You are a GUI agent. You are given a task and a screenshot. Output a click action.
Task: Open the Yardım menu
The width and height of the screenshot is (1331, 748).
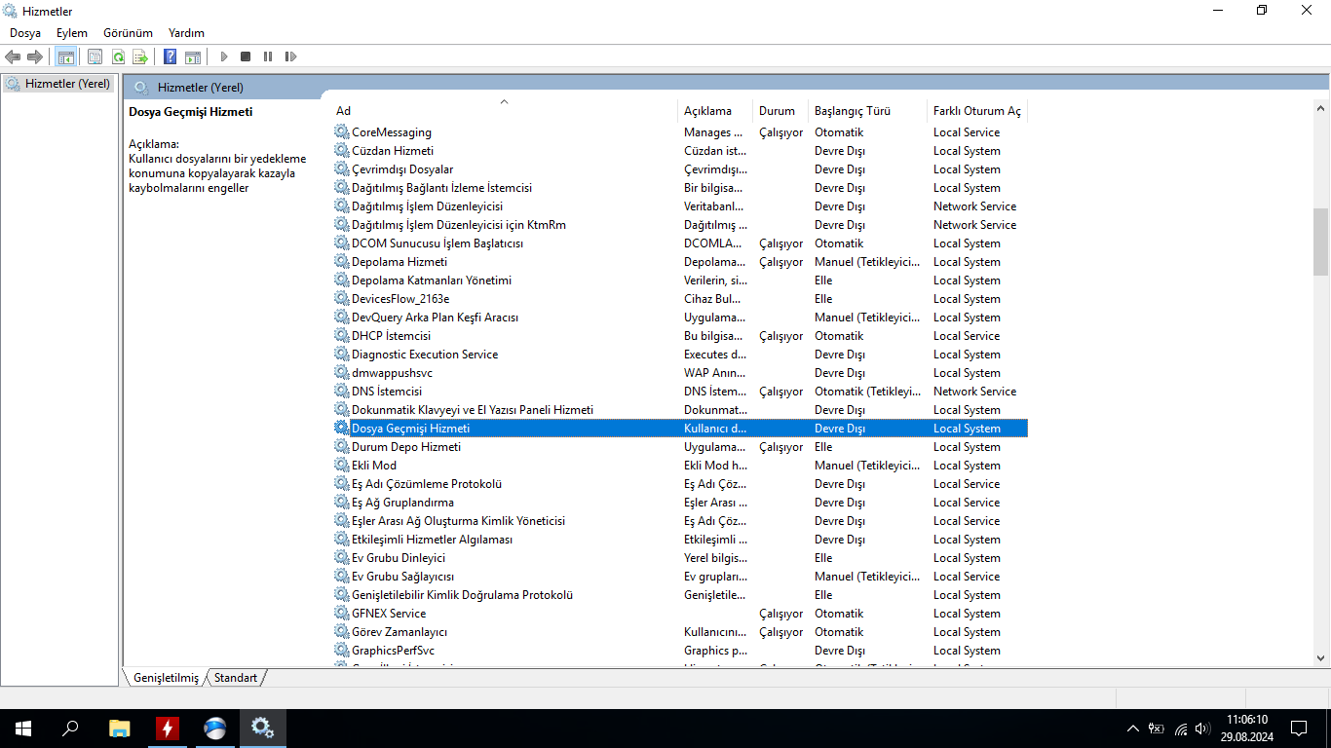[x=186, y=33]
